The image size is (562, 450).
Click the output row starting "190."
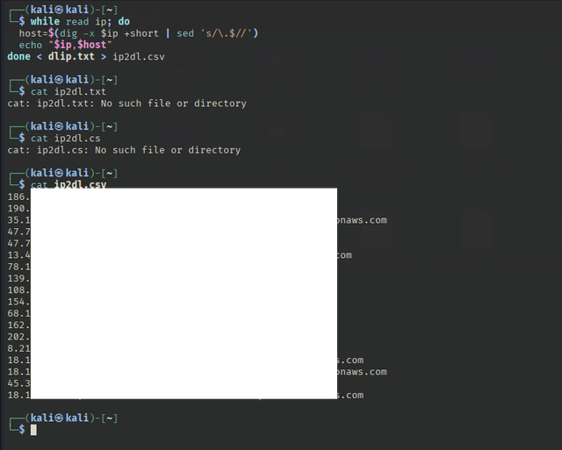point(19,209)
